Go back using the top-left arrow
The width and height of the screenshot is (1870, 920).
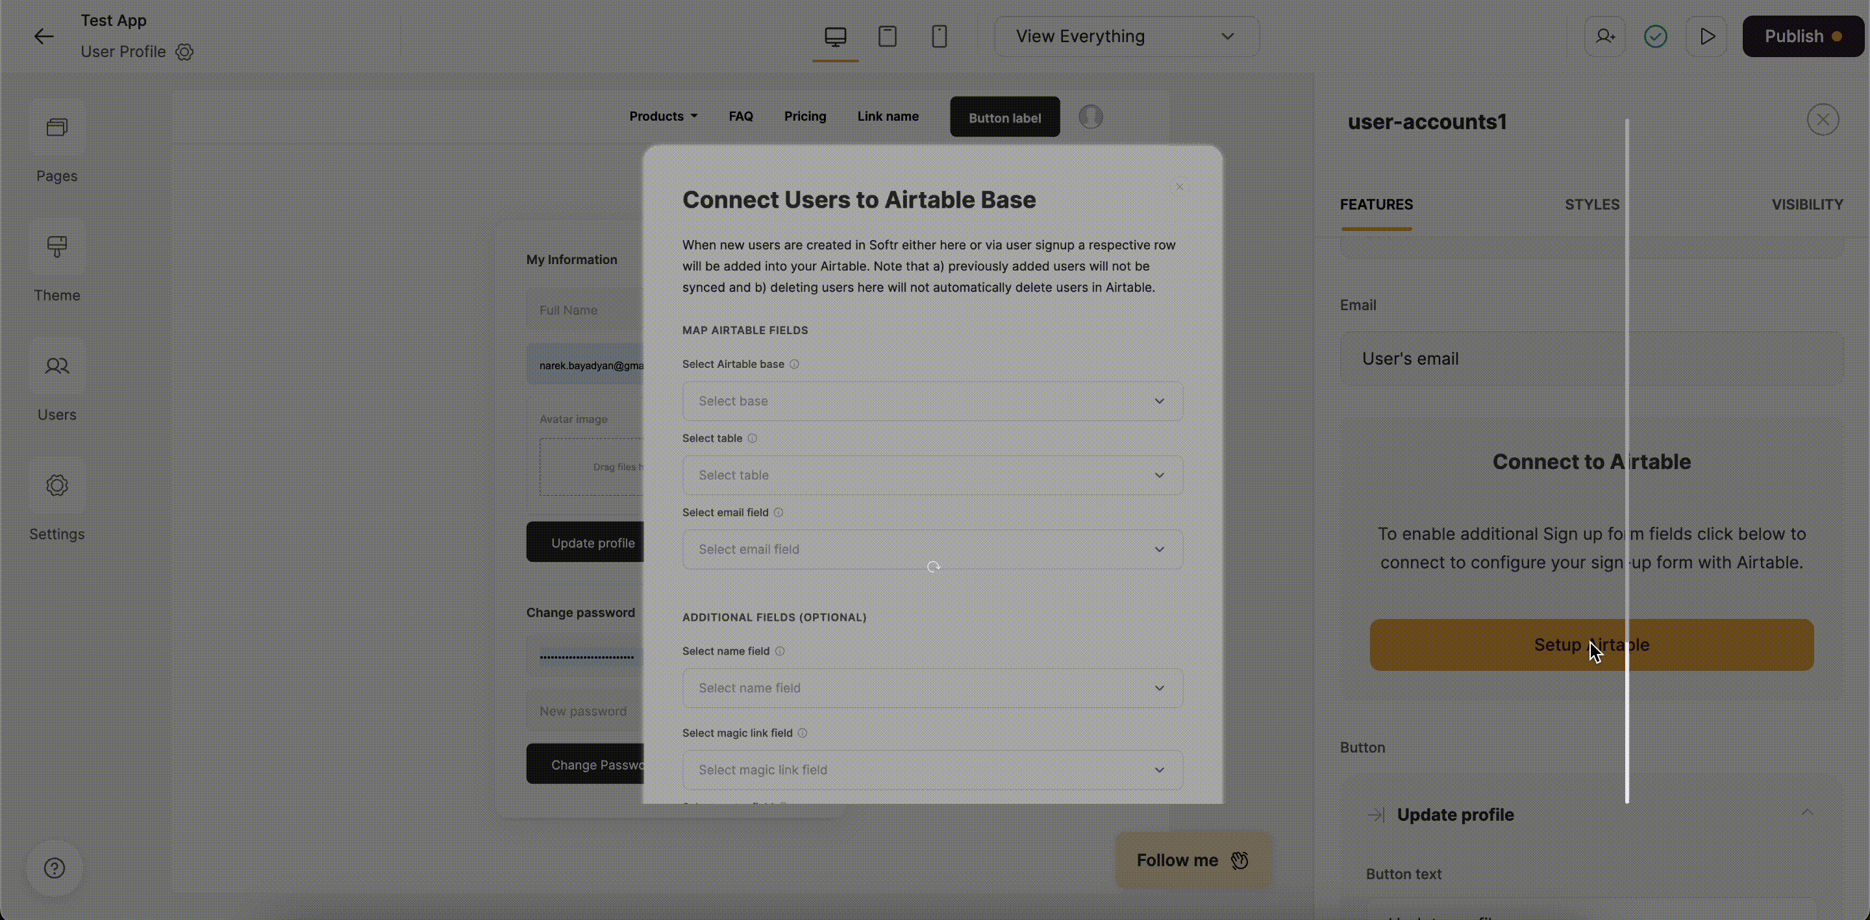coord(44,36)
